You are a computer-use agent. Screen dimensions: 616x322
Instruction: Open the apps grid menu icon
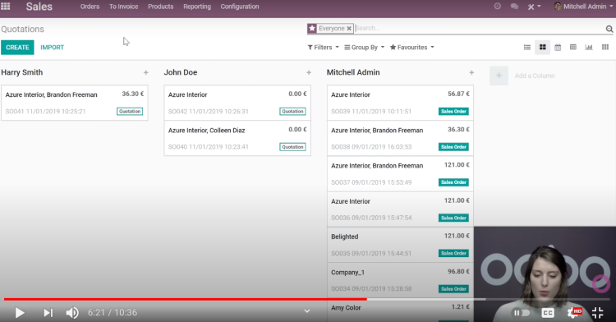6,7
